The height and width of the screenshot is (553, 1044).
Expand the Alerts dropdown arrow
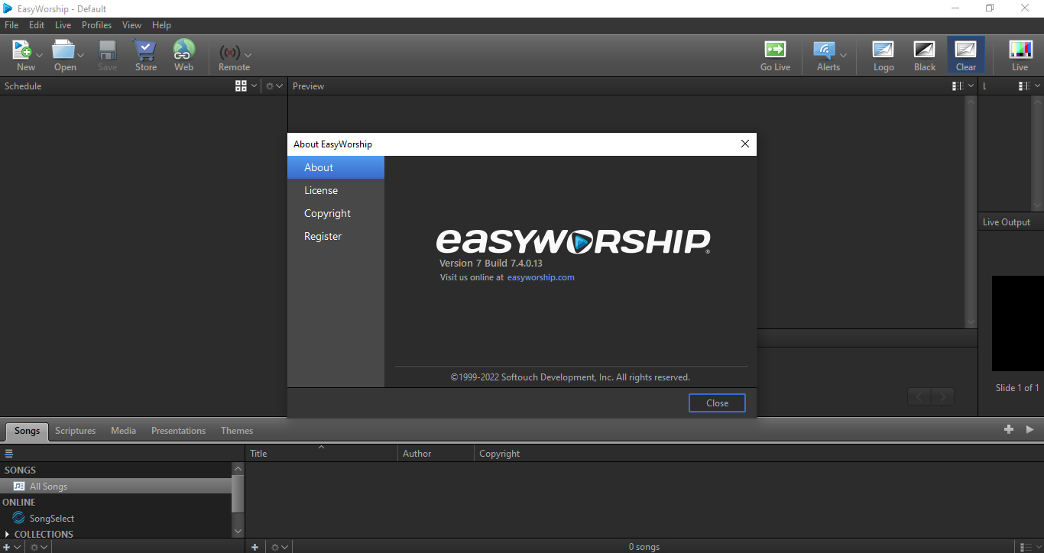point(843,55)
